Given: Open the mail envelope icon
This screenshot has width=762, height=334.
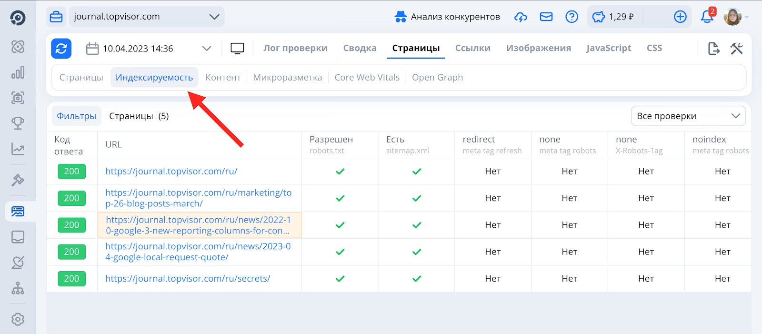Looking at the screenshot, I should (x=546, y=17).
